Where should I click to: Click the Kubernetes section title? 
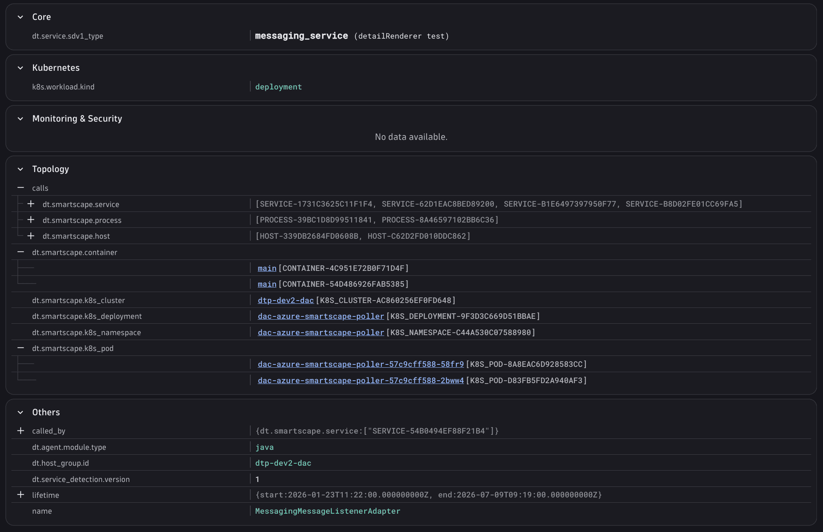(56, 68)
